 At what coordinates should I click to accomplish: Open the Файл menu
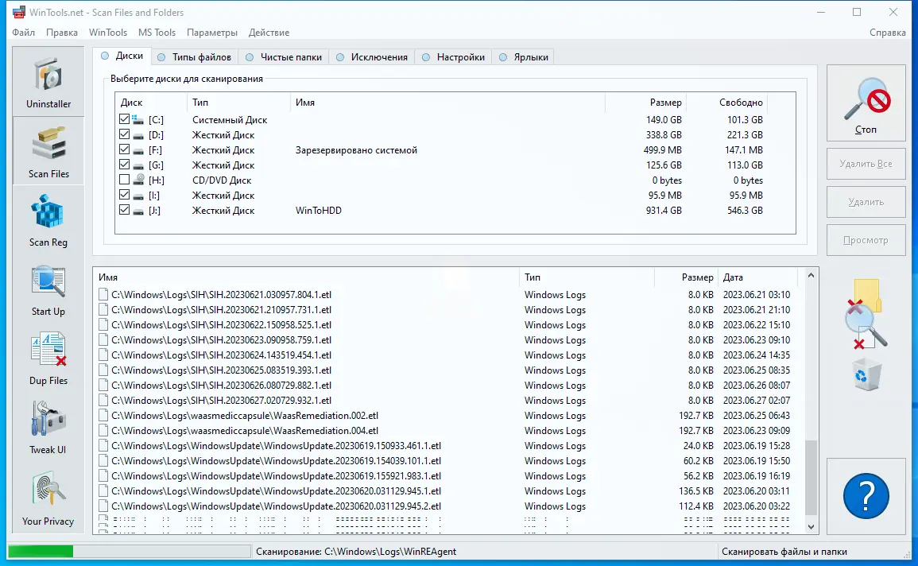click(x=23, y=32)
